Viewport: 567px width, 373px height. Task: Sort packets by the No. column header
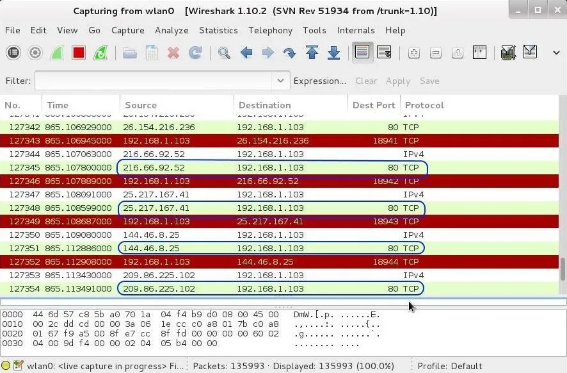(21, 105)
